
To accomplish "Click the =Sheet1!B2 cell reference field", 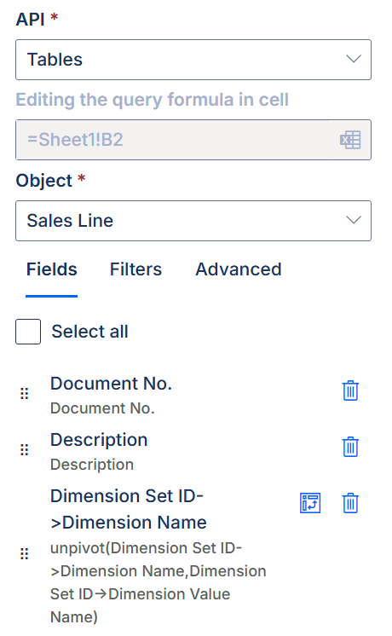I will (x=193, y=140).
